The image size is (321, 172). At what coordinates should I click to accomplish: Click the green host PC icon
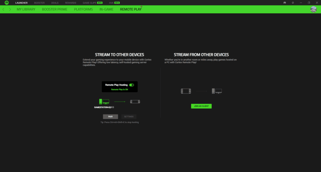(104, 101)
